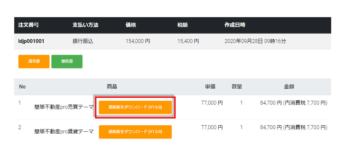
Task: Download latest version of 賃貸テーマ
Action: point(135,132)
